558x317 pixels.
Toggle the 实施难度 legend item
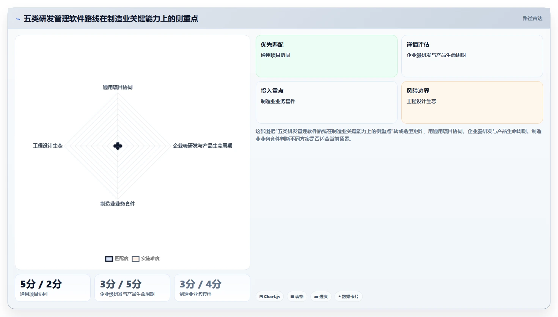[146, 259]
